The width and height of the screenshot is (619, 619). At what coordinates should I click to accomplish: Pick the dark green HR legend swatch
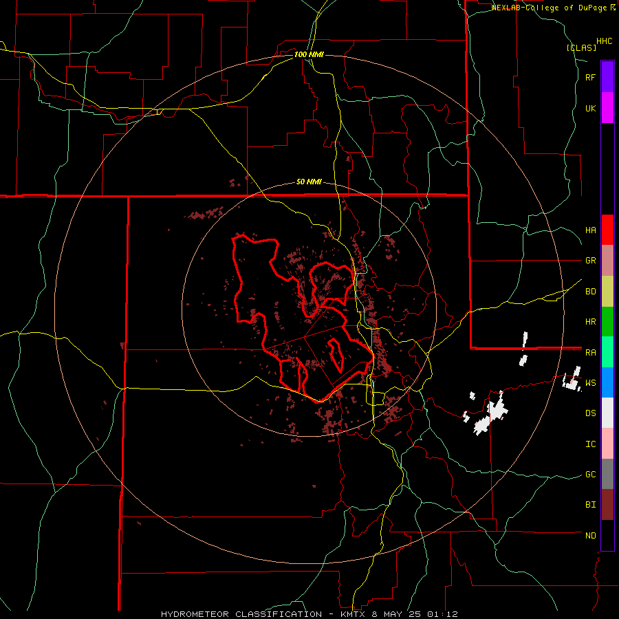click(x=607, y=322)
